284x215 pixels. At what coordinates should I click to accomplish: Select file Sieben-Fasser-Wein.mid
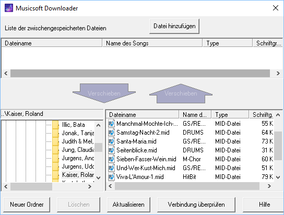click(x=146, y=159)
